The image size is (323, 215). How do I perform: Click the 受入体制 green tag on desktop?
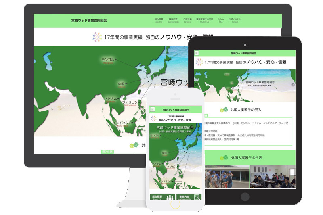click(107, 152)
